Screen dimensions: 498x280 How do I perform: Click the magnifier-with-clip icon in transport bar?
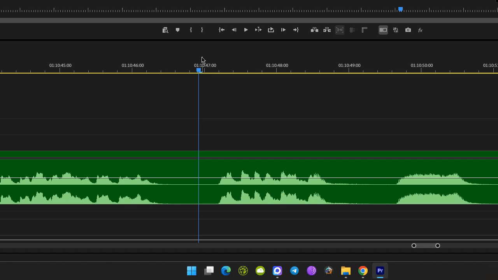point(165,30)
